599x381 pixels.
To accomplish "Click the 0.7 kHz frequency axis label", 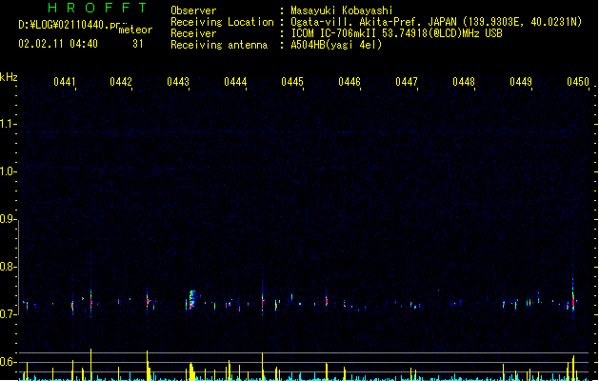I will [8, 314].
